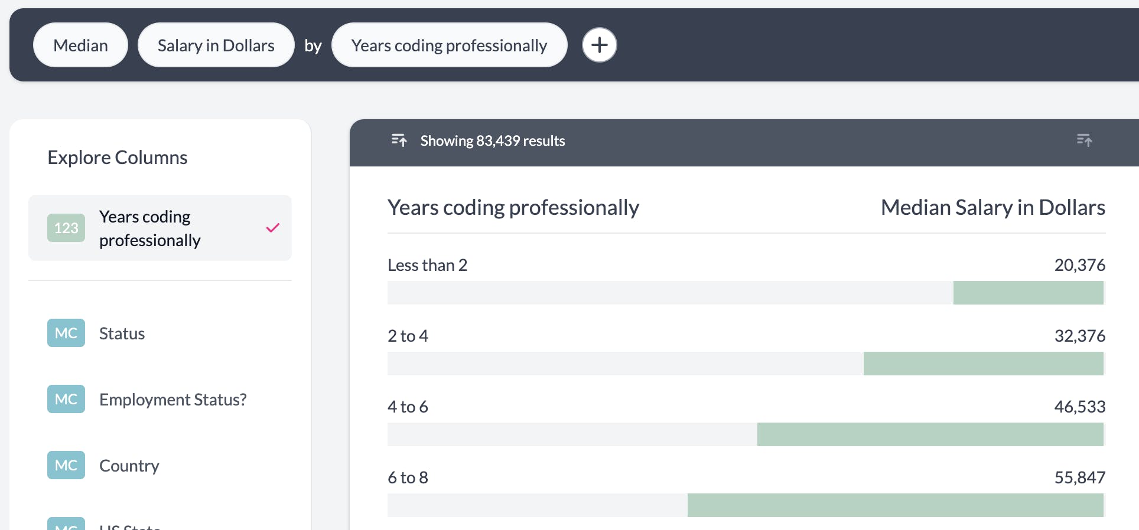1139x530 pixels.
Task: Select the Status column
Action: click(x=122, y=333)
